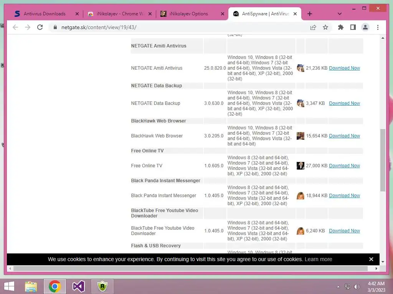
Task: Open the green shield antivirus taskbar app
Action: (x=102, y=286)
